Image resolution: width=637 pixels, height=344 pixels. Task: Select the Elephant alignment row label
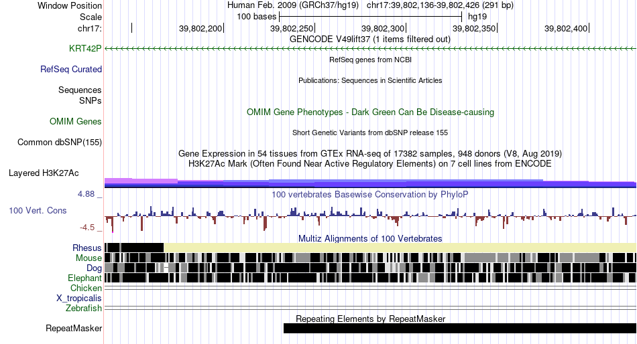click(x=84, y=278)
